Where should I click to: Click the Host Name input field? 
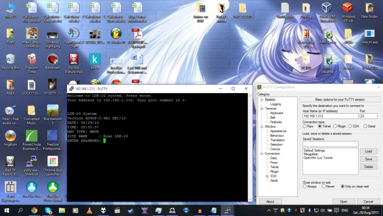330,116
